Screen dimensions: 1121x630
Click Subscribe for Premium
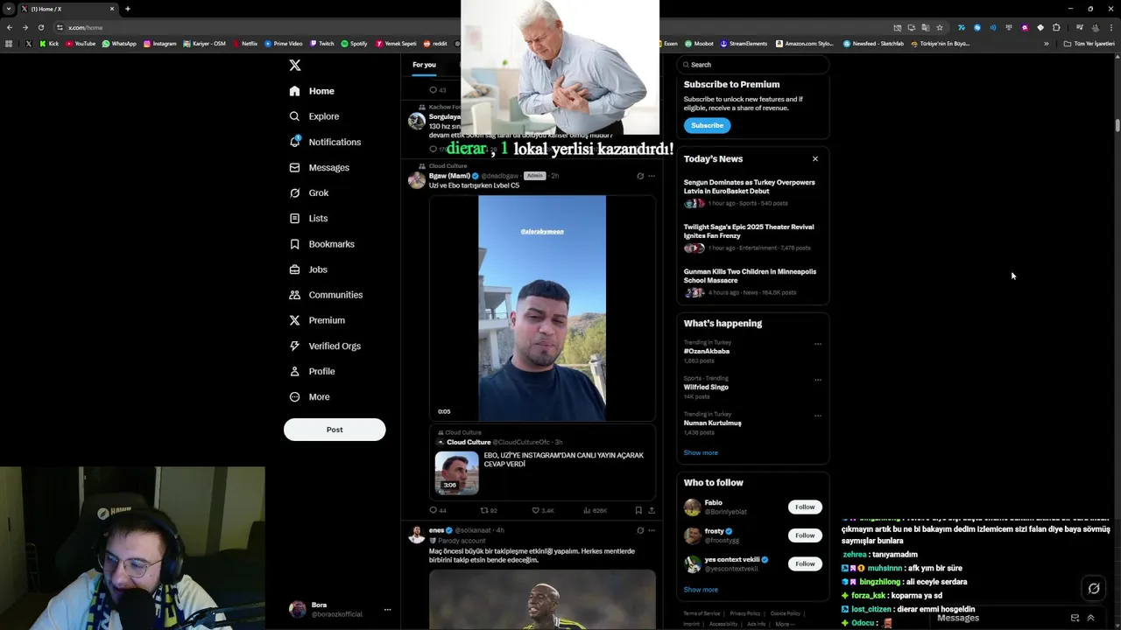707,125
